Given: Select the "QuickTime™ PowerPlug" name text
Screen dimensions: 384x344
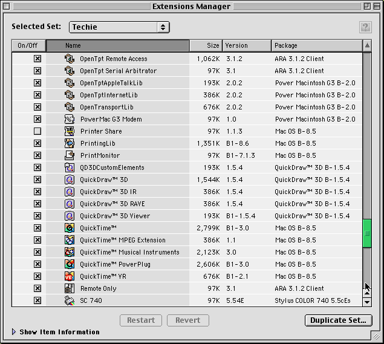Looking at the screenshot, I should point(115,264).
